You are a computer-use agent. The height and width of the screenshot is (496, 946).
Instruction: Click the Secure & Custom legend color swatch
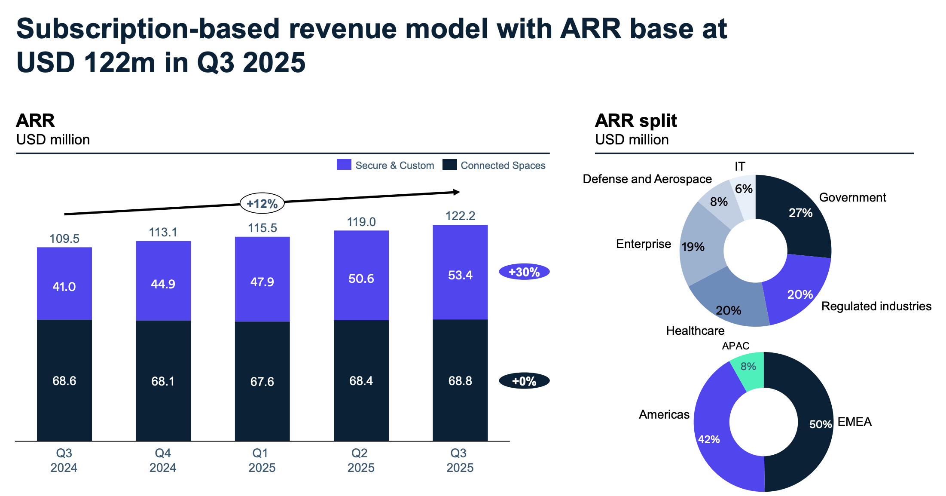344,165
